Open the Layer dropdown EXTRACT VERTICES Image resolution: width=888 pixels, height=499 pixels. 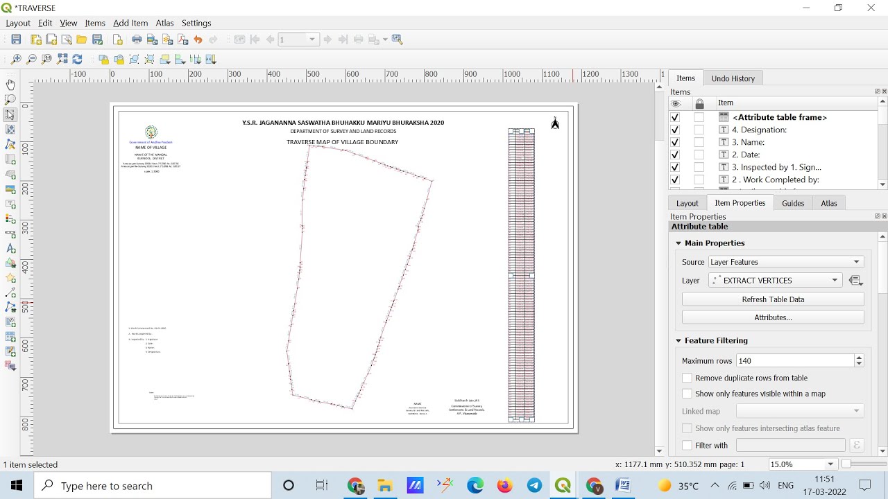coord(776,281)
